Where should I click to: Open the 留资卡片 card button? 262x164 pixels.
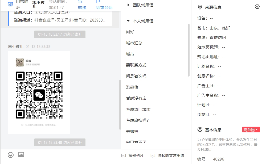(x=133, y=155)
